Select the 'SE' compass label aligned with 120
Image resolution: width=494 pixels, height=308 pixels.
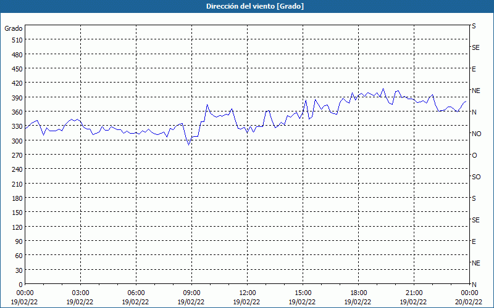point(475,220)
